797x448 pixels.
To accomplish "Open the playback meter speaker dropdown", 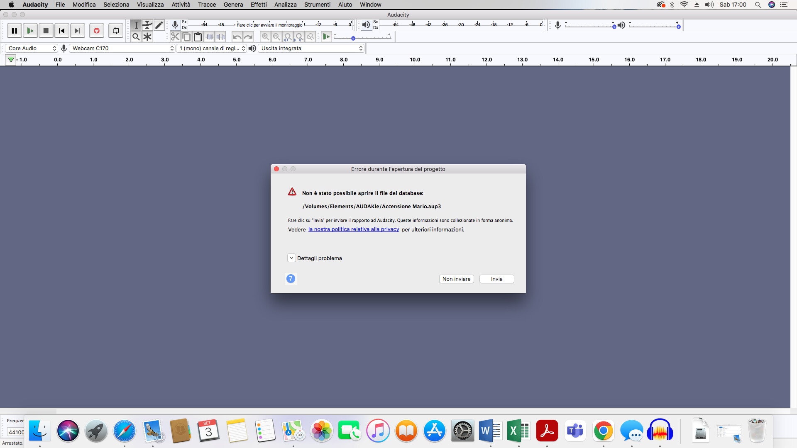I will point(366,25).
